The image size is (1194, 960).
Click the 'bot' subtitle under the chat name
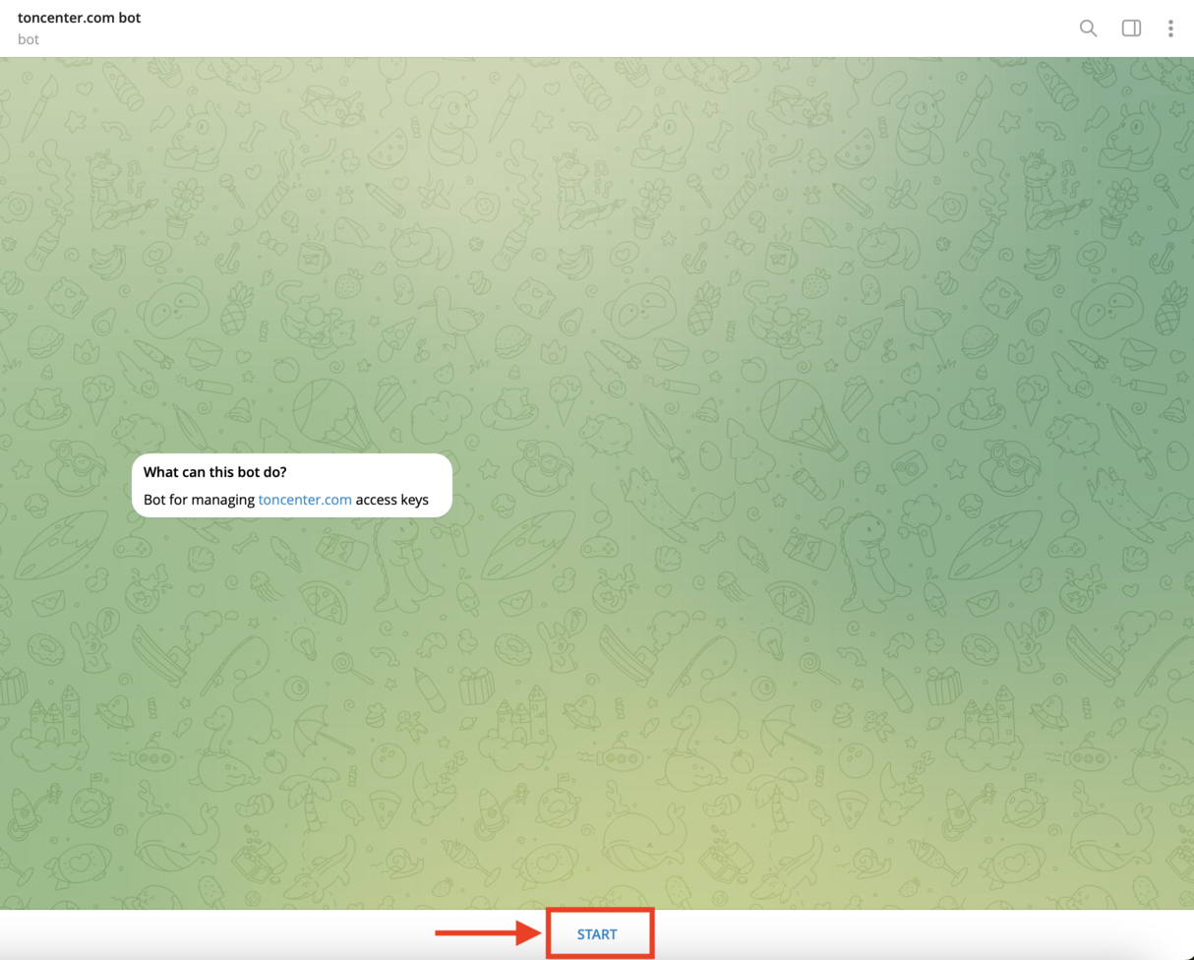click(x=29, y=39)
